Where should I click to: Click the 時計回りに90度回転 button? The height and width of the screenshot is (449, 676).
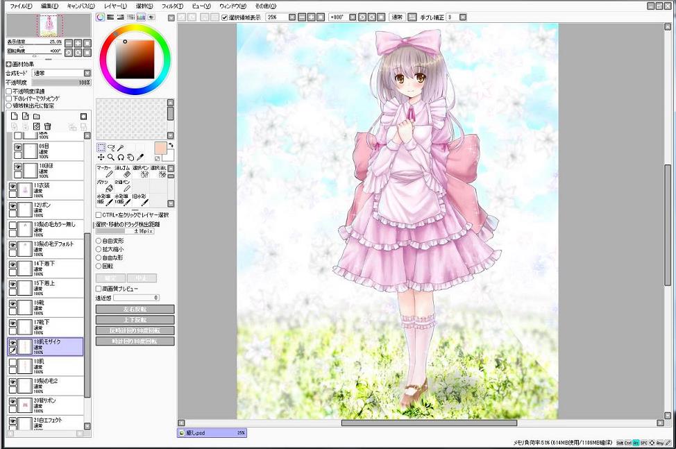point(135,341)
